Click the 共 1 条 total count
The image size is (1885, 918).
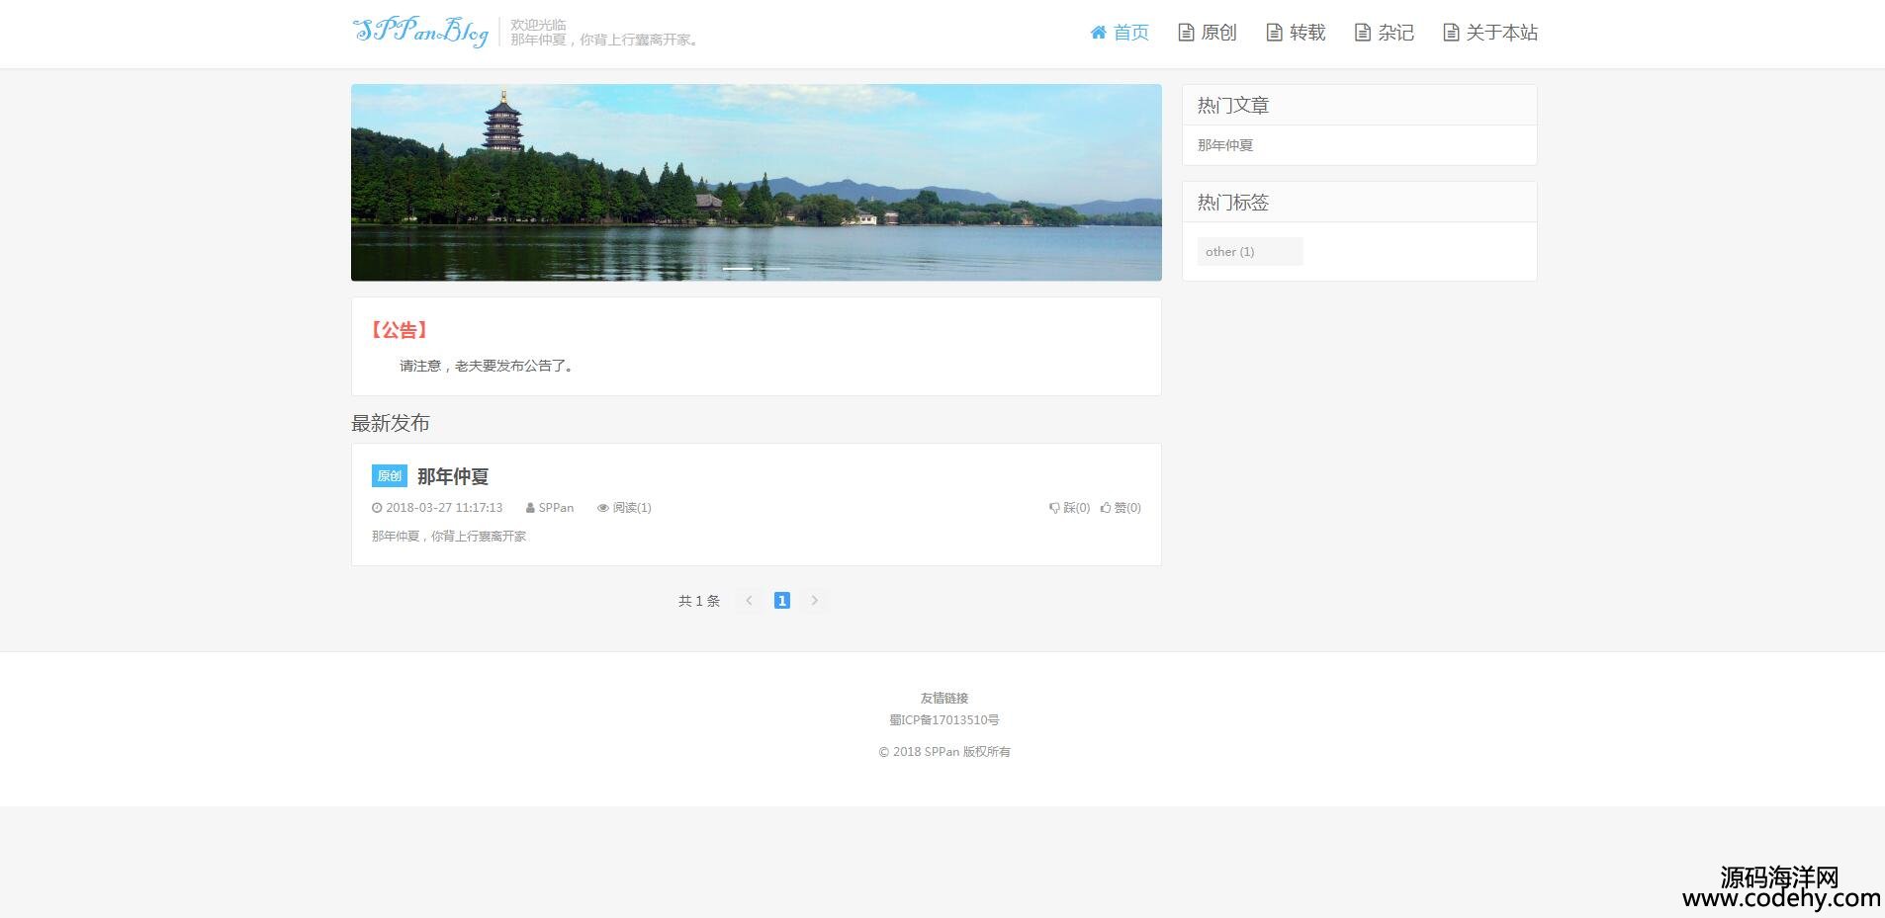pyautogui.click(x=699, y=601)
